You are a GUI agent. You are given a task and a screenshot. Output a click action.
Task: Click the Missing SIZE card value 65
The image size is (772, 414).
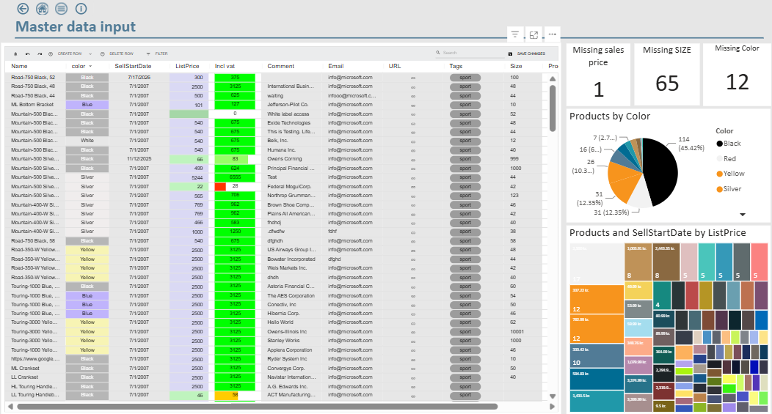click(667, 84)
